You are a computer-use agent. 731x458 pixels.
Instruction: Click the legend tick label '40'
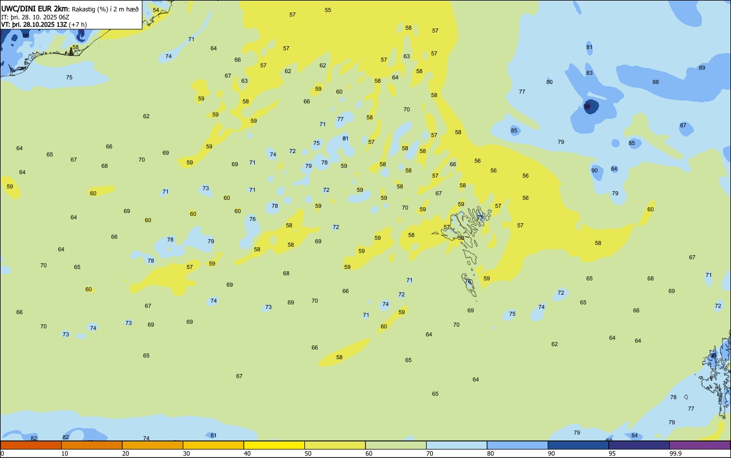(247, 453)
